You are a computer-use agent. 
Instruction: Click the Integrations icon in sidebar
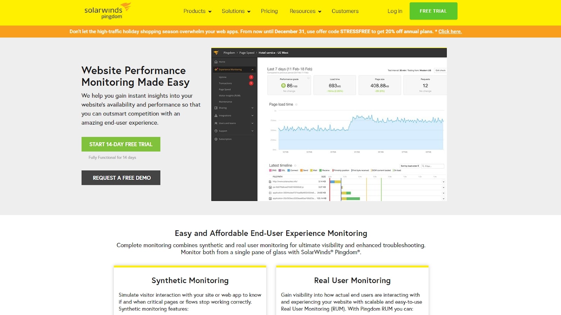click(x=216, y=115)
